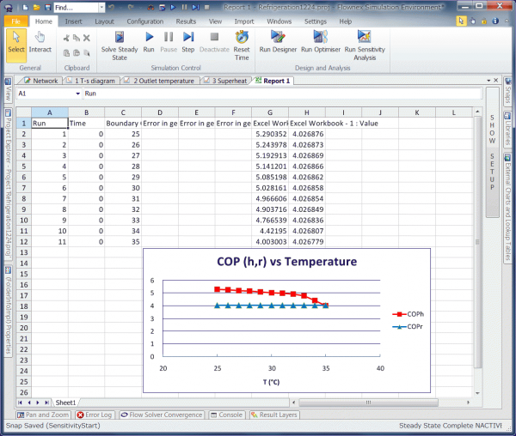
Task: Activate the Interact mode tool
Action: click(40, 41)
